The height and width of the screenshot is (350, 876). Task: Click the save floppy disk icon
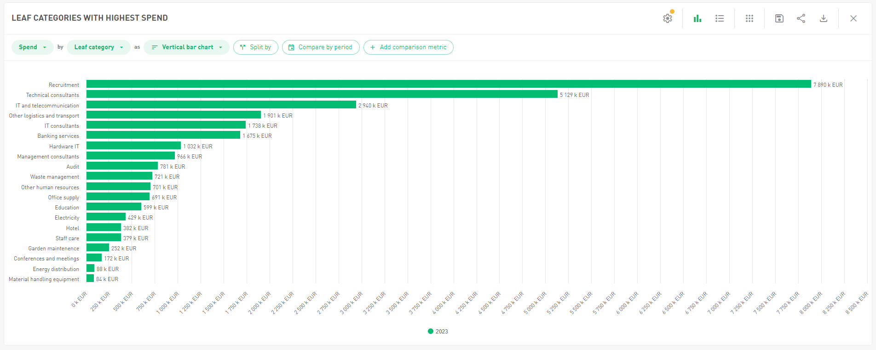pos(779,18)
